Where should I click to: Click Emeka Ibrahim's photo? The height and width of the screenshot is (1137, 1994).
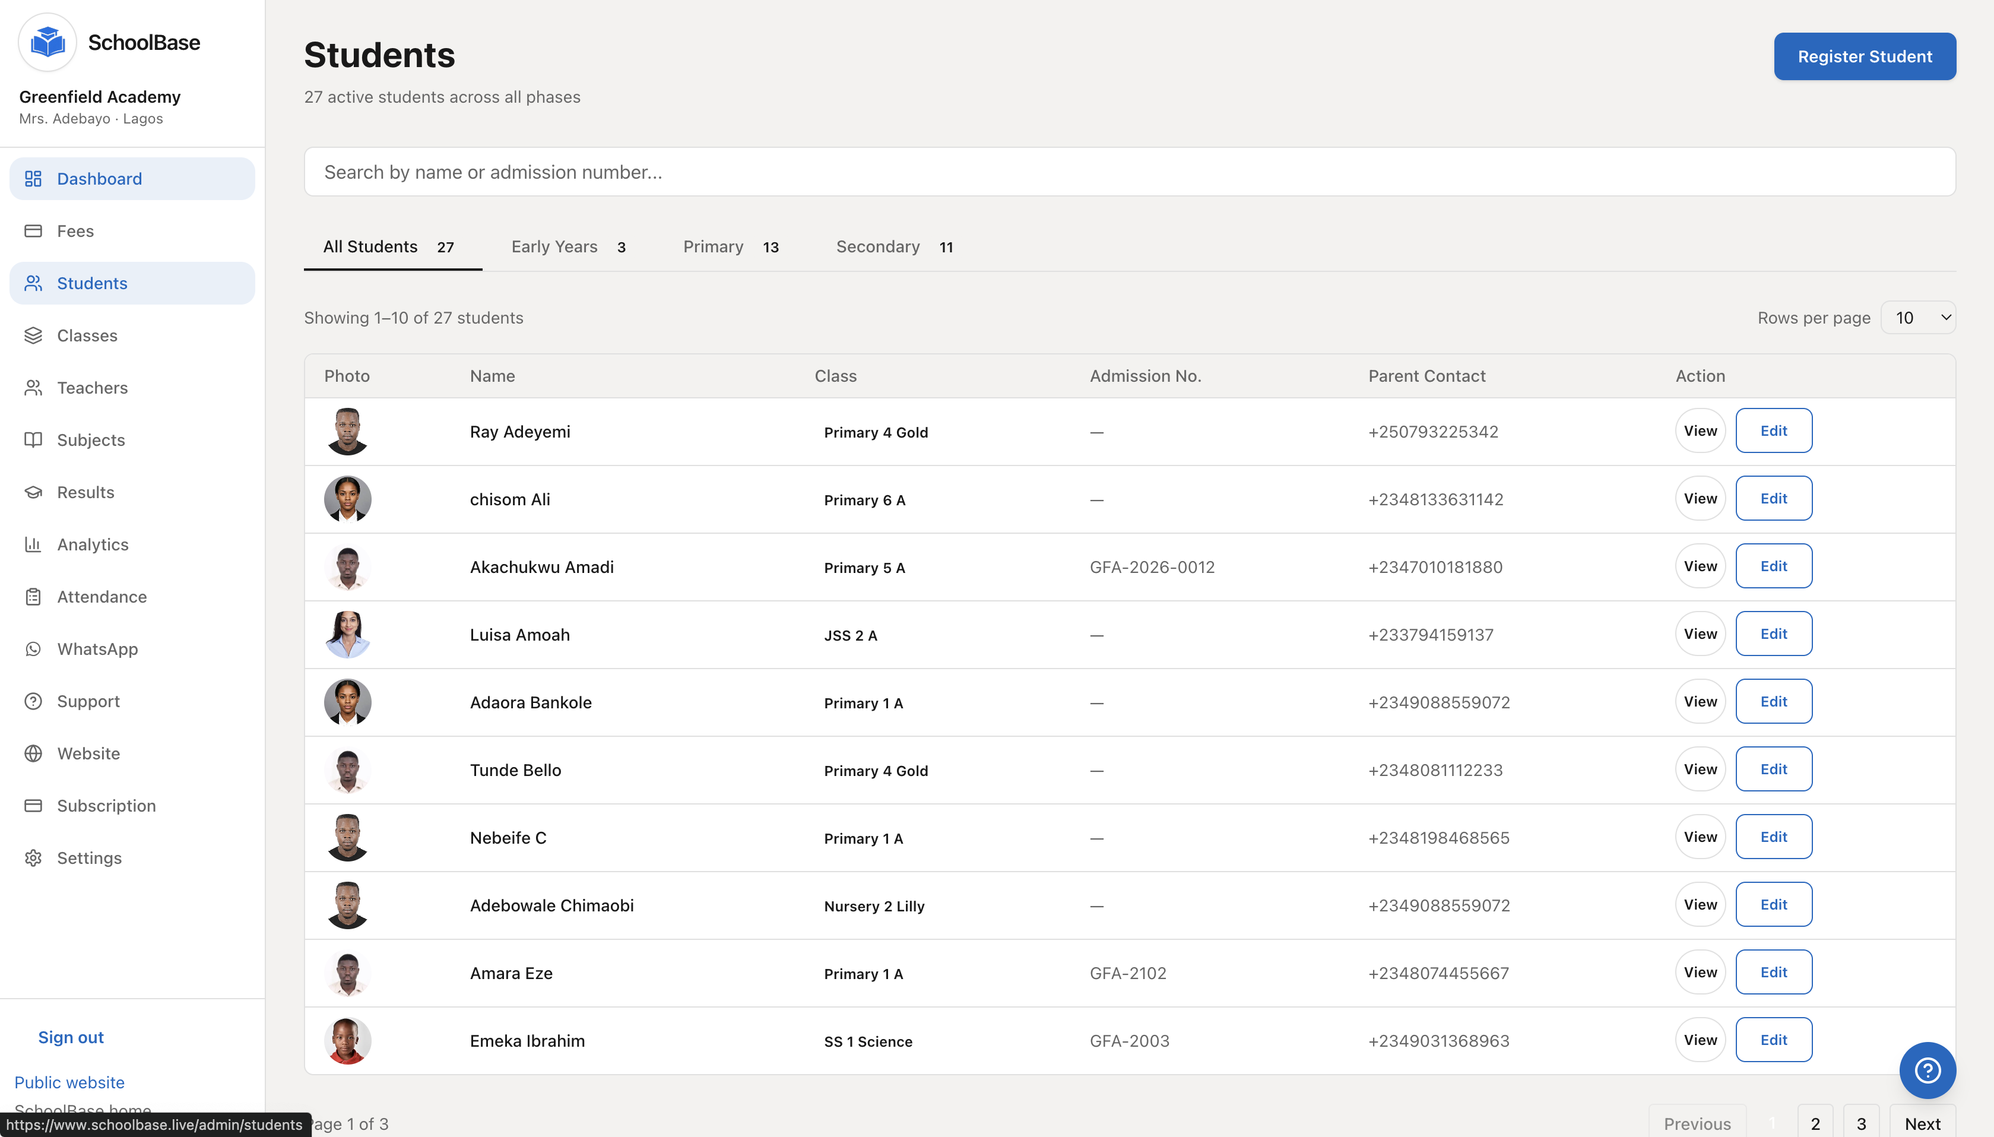coord(347,1042)
